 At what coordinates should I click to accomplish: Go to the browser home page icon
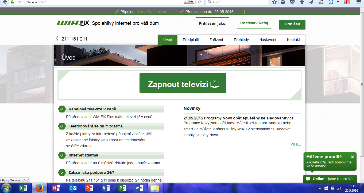(x=302, y=2)
